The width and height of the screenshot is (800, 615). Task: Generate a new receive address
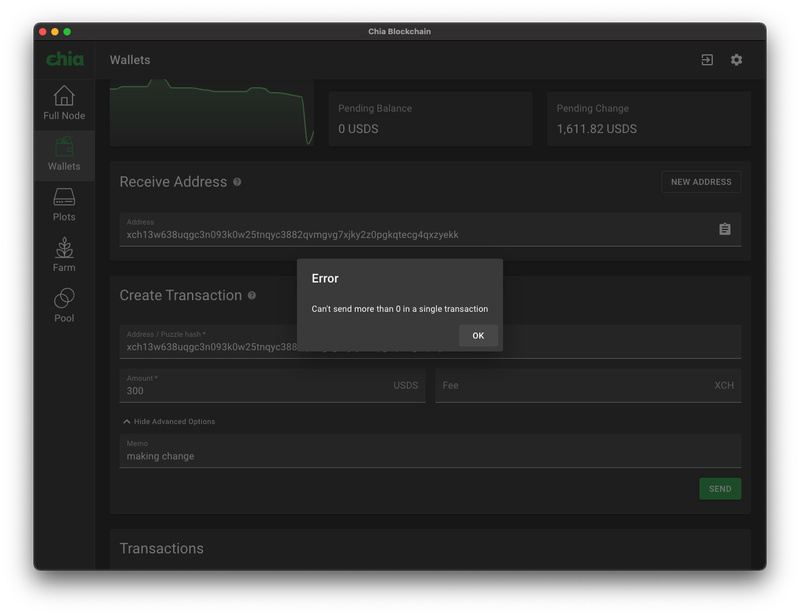tap(701, 181)
